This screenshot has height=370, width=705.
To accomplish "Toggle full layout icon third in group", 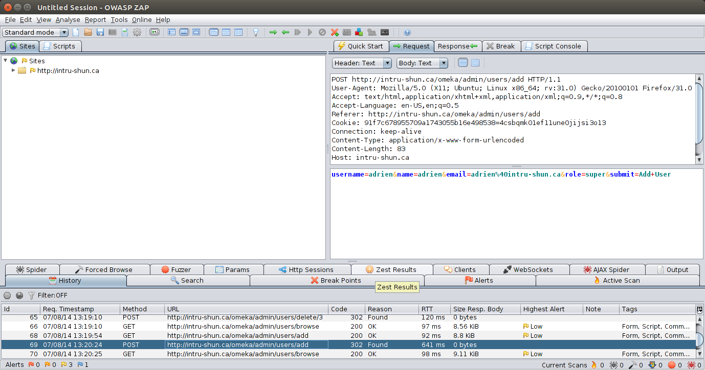I will tap(196, 32).
